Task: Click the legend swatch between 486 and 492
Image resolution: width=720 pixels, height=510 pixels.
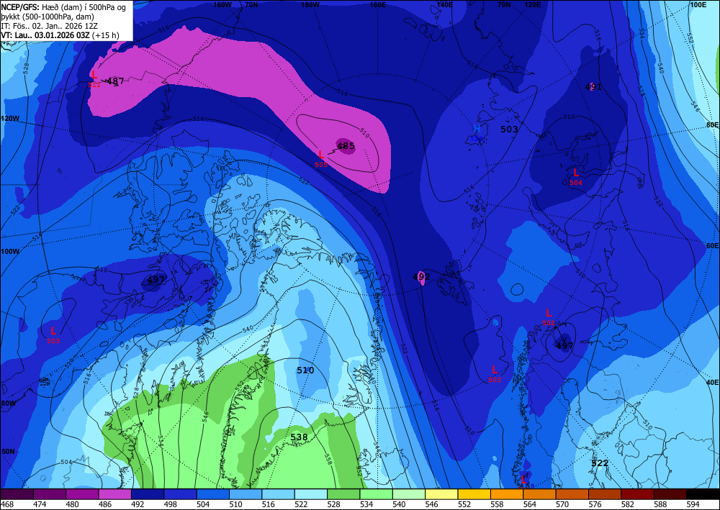Action: pos(114,494)
